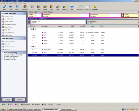The width and height of the screenshot is (139, 111).
Task: Click the I:My_disk2 FAT32 block in disk map
Action: (112, 22)
